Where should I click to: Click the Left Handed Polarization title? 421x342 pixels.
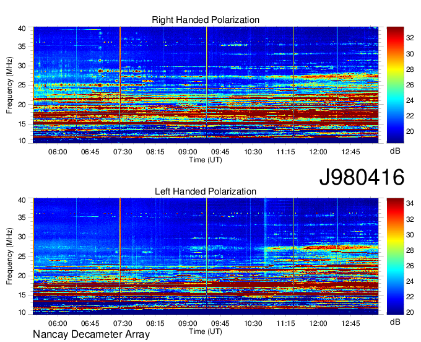206,191
